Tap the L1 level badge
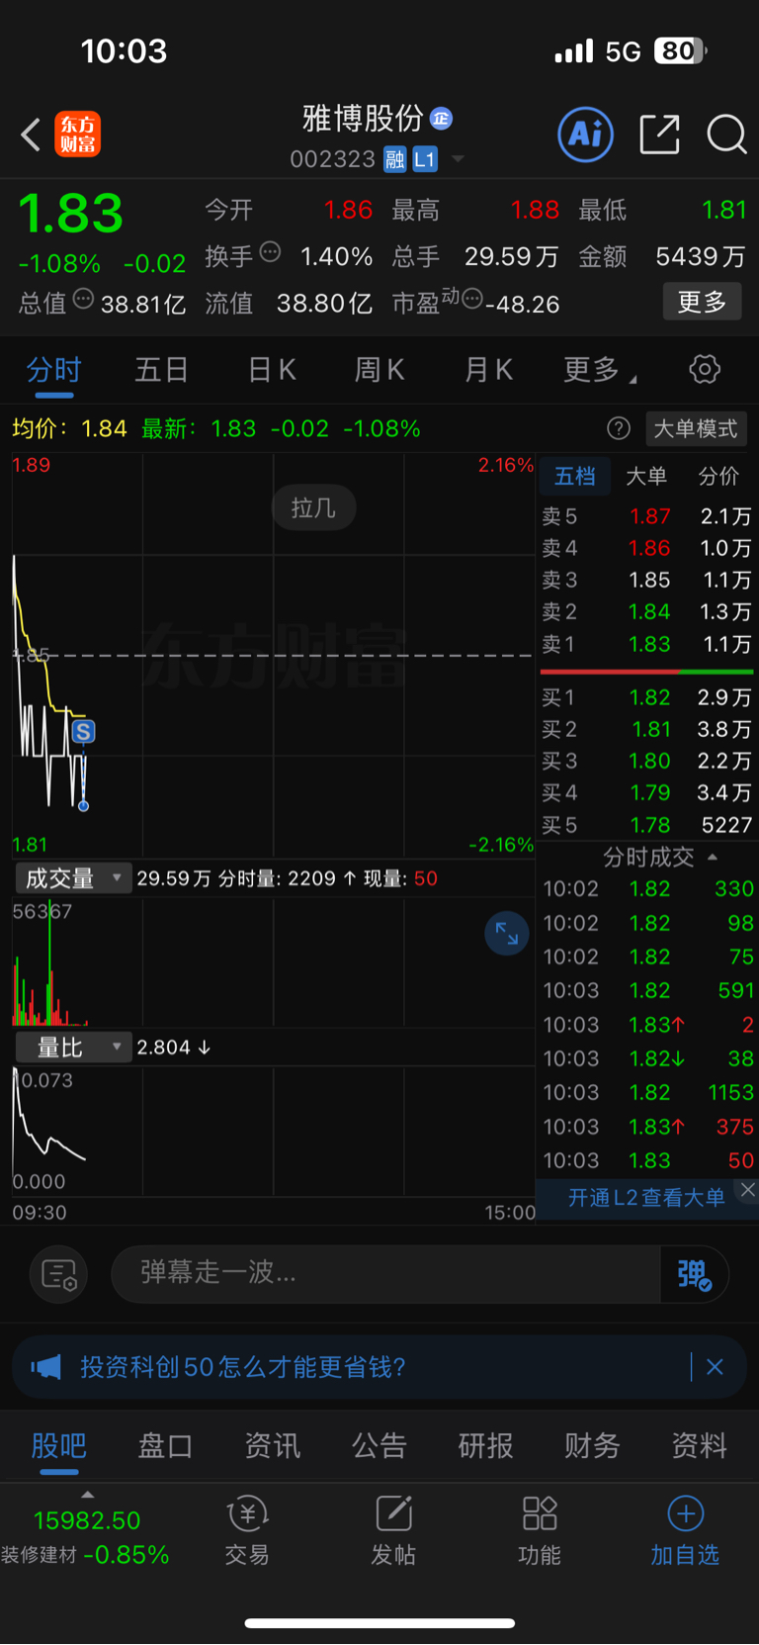759x1645 pixels. [x=424, y=159]
